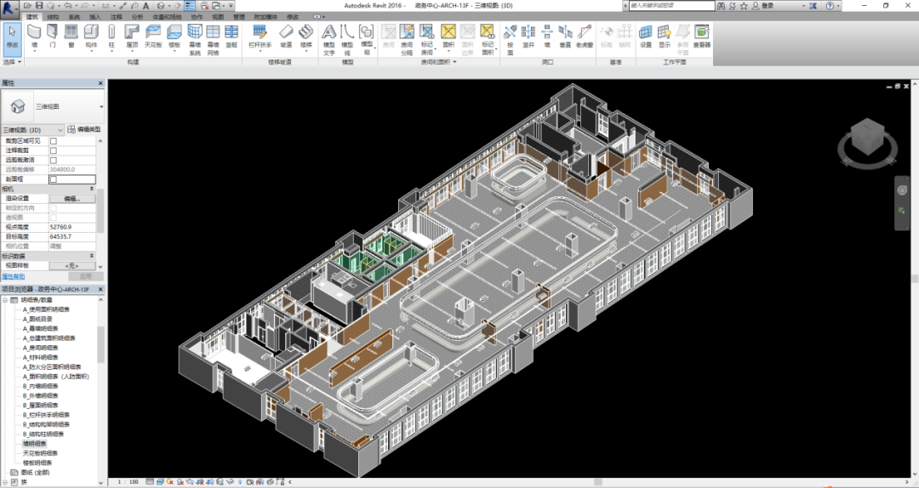
Task: Select the 天花板 (Ceiling) tool
Action: click(153, 37)
